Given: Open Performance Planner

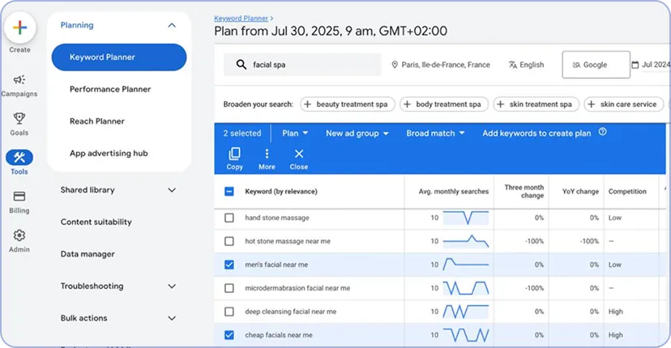Looking at the screenshot, I should click(x=110, y=89).
